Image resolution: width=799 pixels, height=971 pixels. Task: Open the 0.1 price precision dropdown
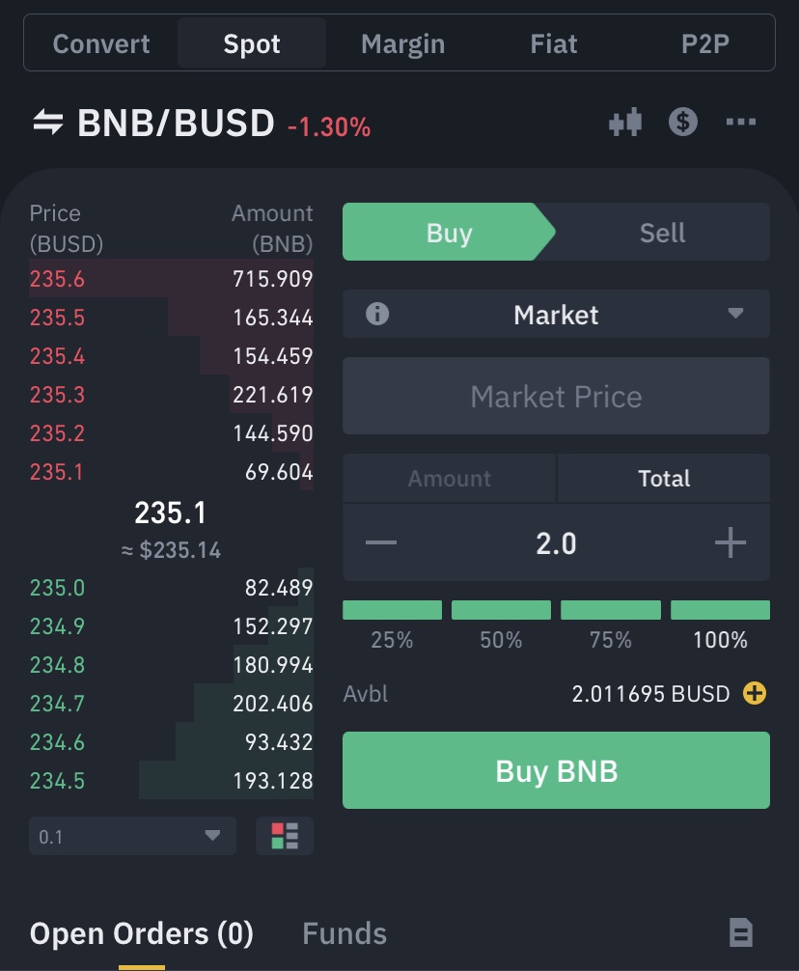tap(132, 836)
